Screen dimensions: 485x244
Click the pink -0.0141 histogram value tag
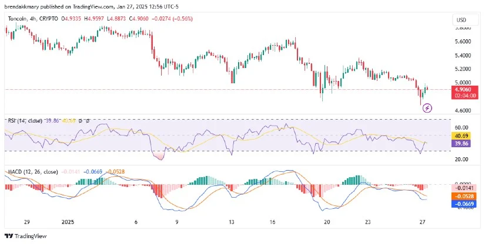463,188
